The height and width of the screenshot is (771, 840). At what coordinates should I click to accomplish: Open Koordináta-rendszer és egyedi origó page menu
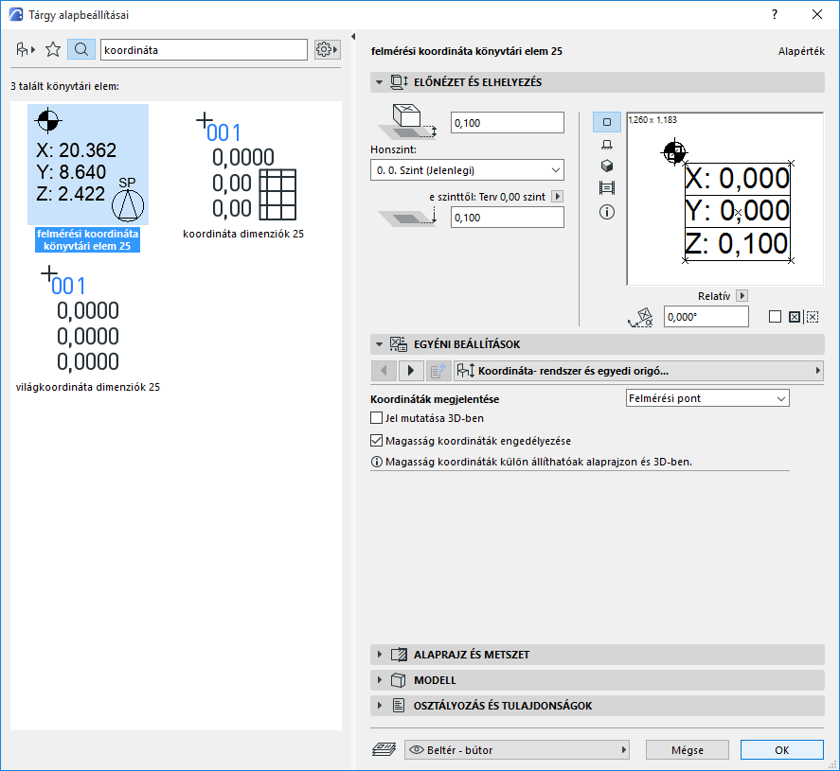pyautogui.click(x=638, y=371)
